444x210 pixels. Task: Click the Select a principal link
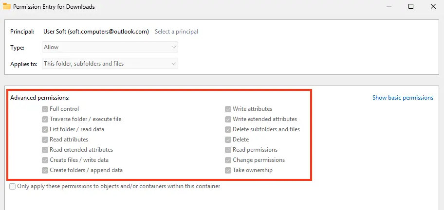tap(176, 32)
